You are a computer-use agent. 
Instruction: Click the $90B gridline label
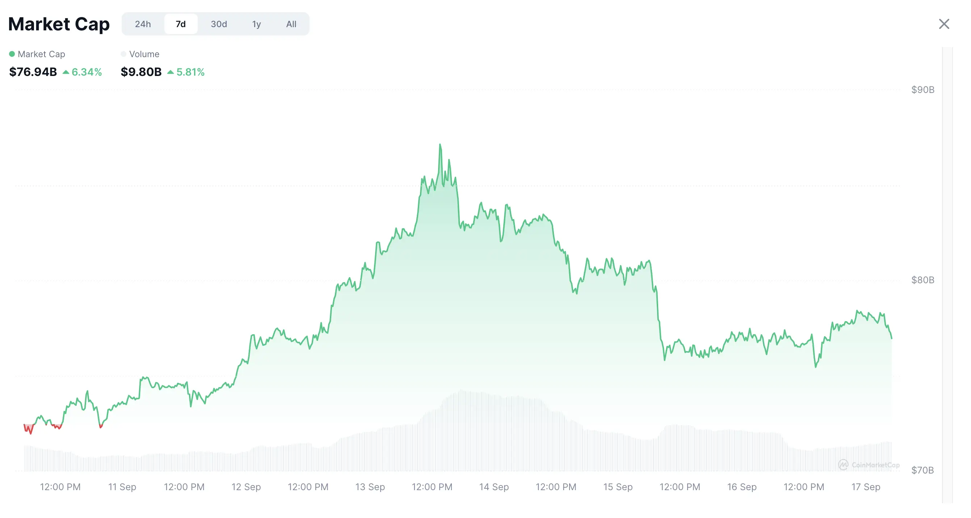[922, 90]
